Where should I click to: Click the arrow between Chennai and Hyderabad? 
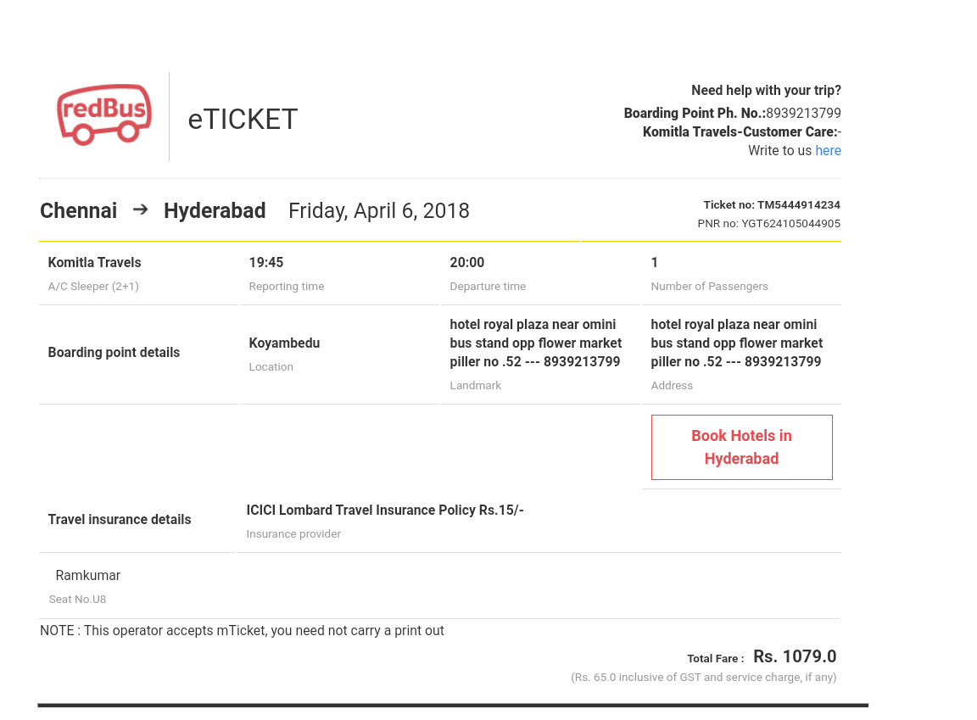point(141,209)
